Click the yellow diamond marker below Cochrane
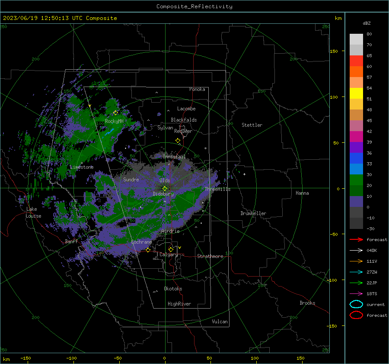 (x=148, y=250)
